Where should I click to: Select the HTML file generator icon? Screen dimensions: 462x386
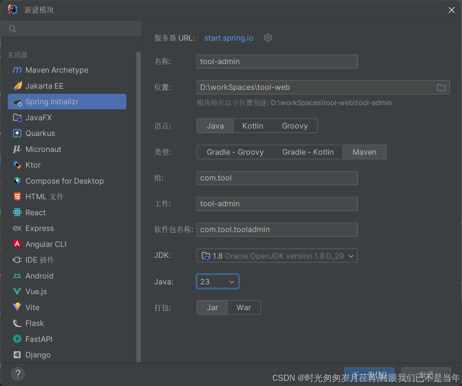(17, 197)
